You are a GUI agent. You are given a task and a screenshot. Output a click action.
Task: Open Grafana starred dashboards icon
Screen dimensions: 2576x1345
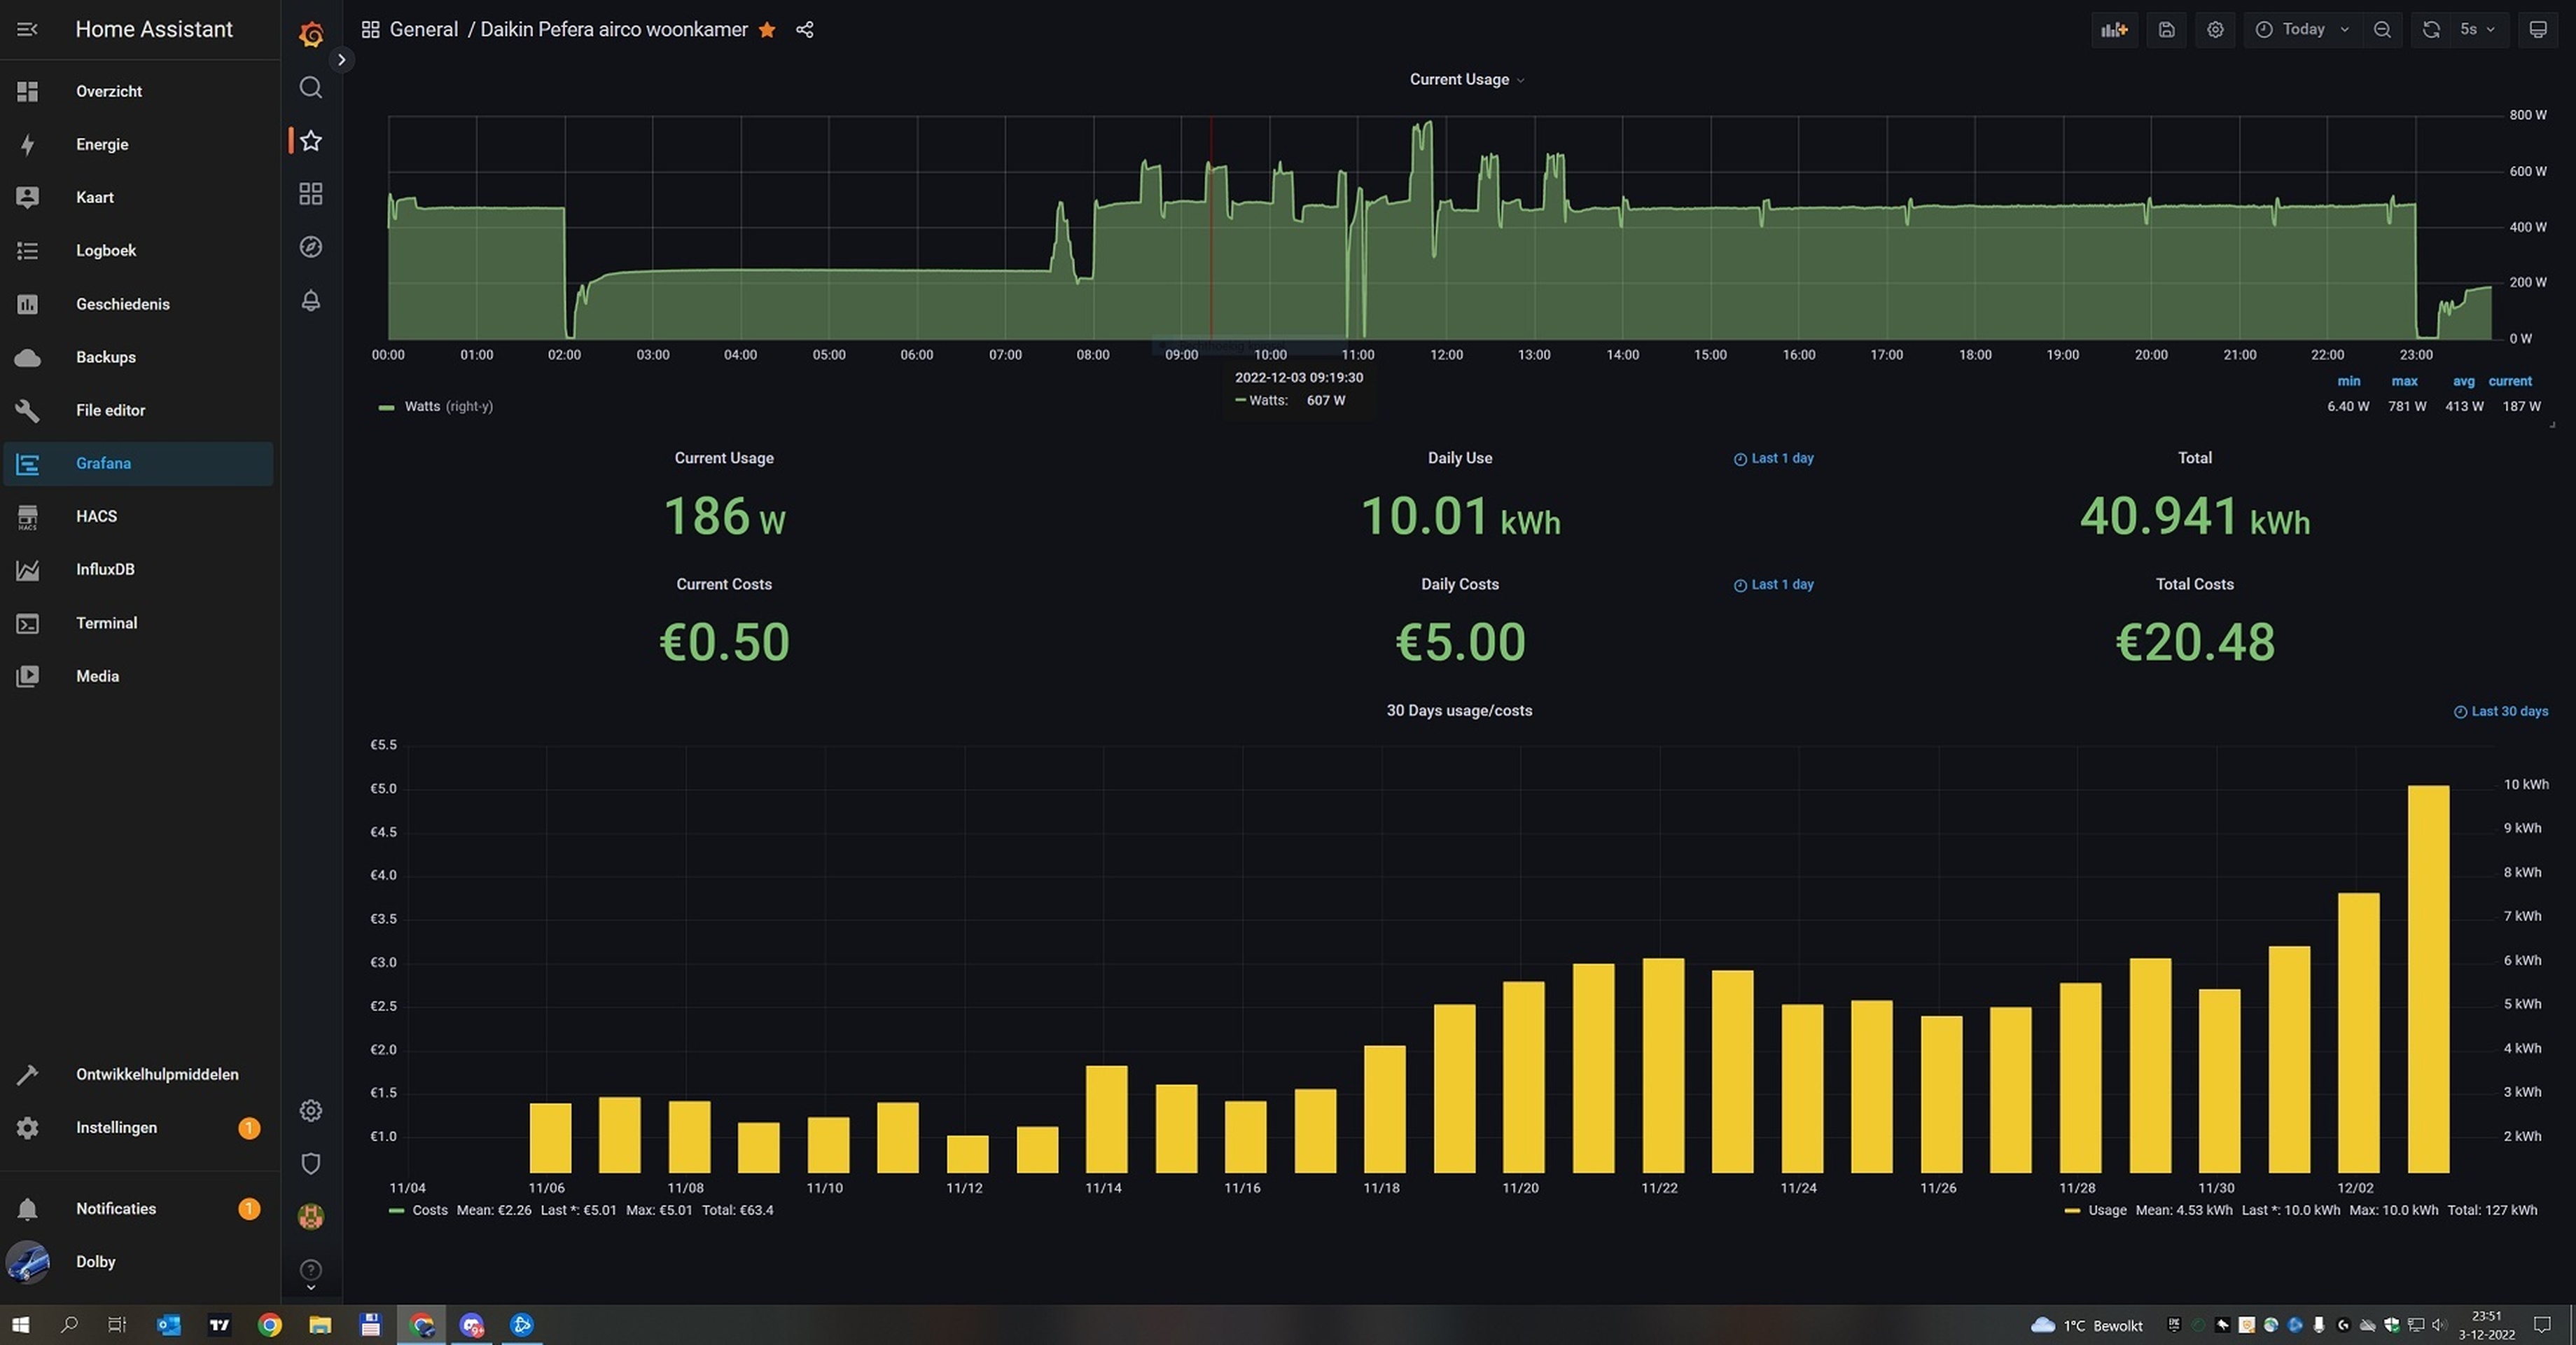(310, 141)
